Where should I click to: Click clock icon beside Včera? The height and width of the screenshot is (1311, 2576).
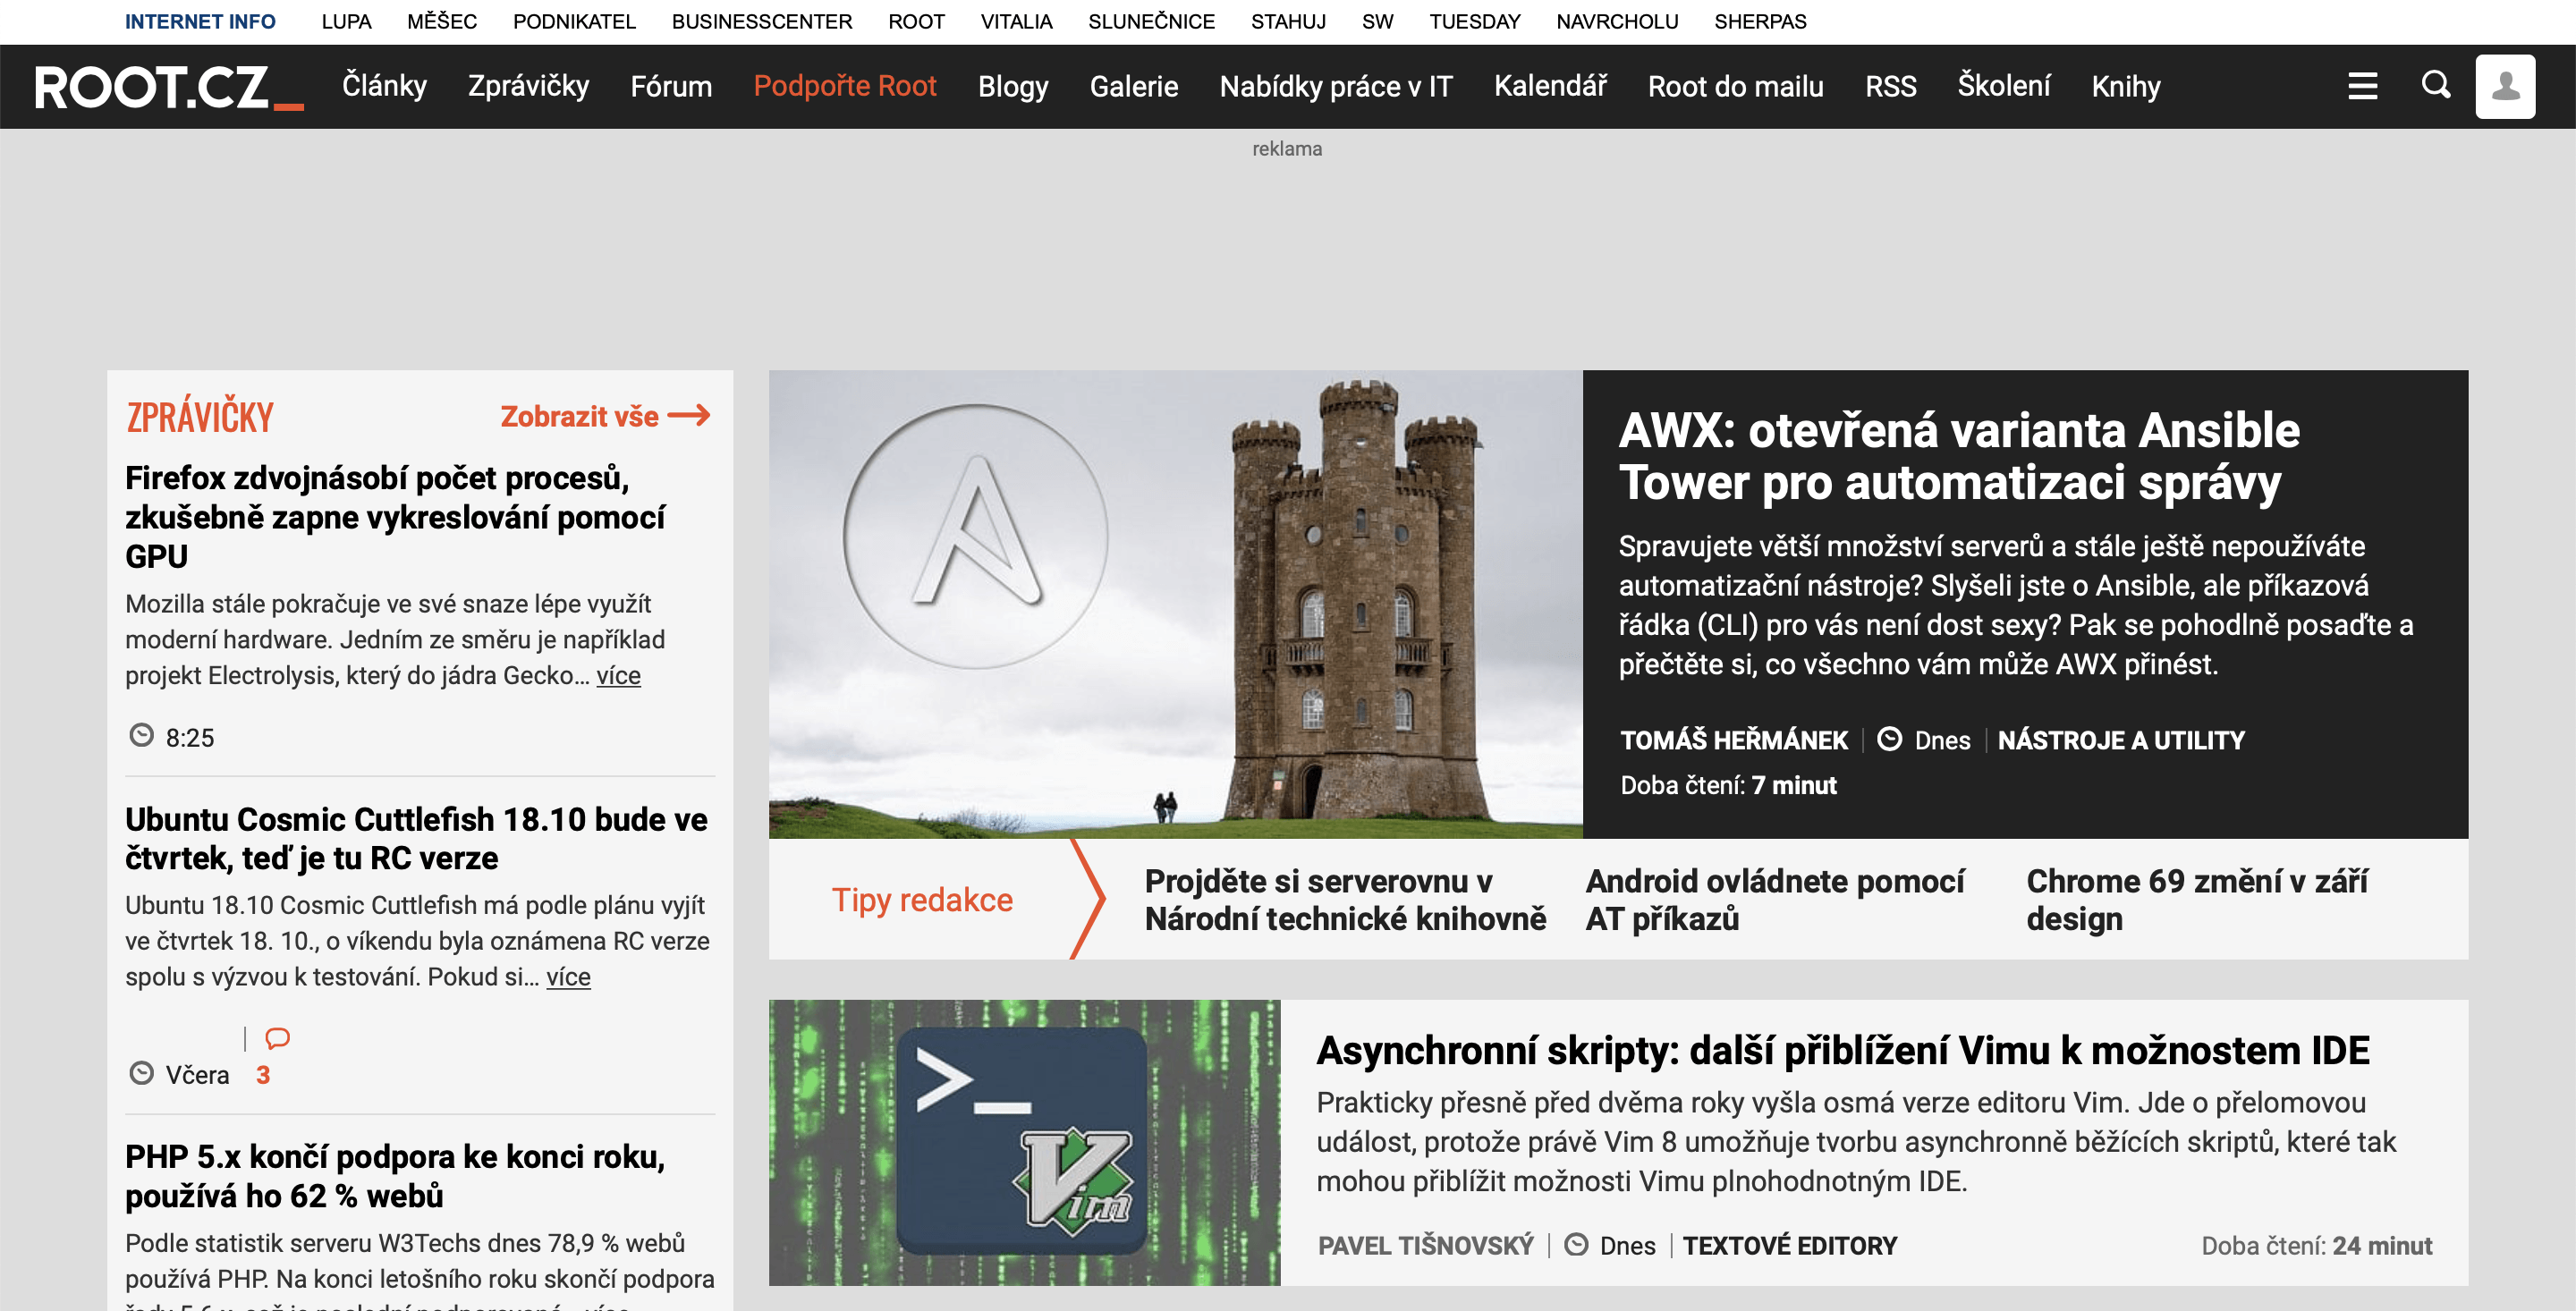(142, 1074)
